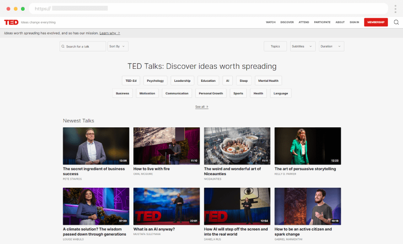Click the How to live with fire title
The height and width of the screenshot is (244, 403).
[x=151, y=169]
